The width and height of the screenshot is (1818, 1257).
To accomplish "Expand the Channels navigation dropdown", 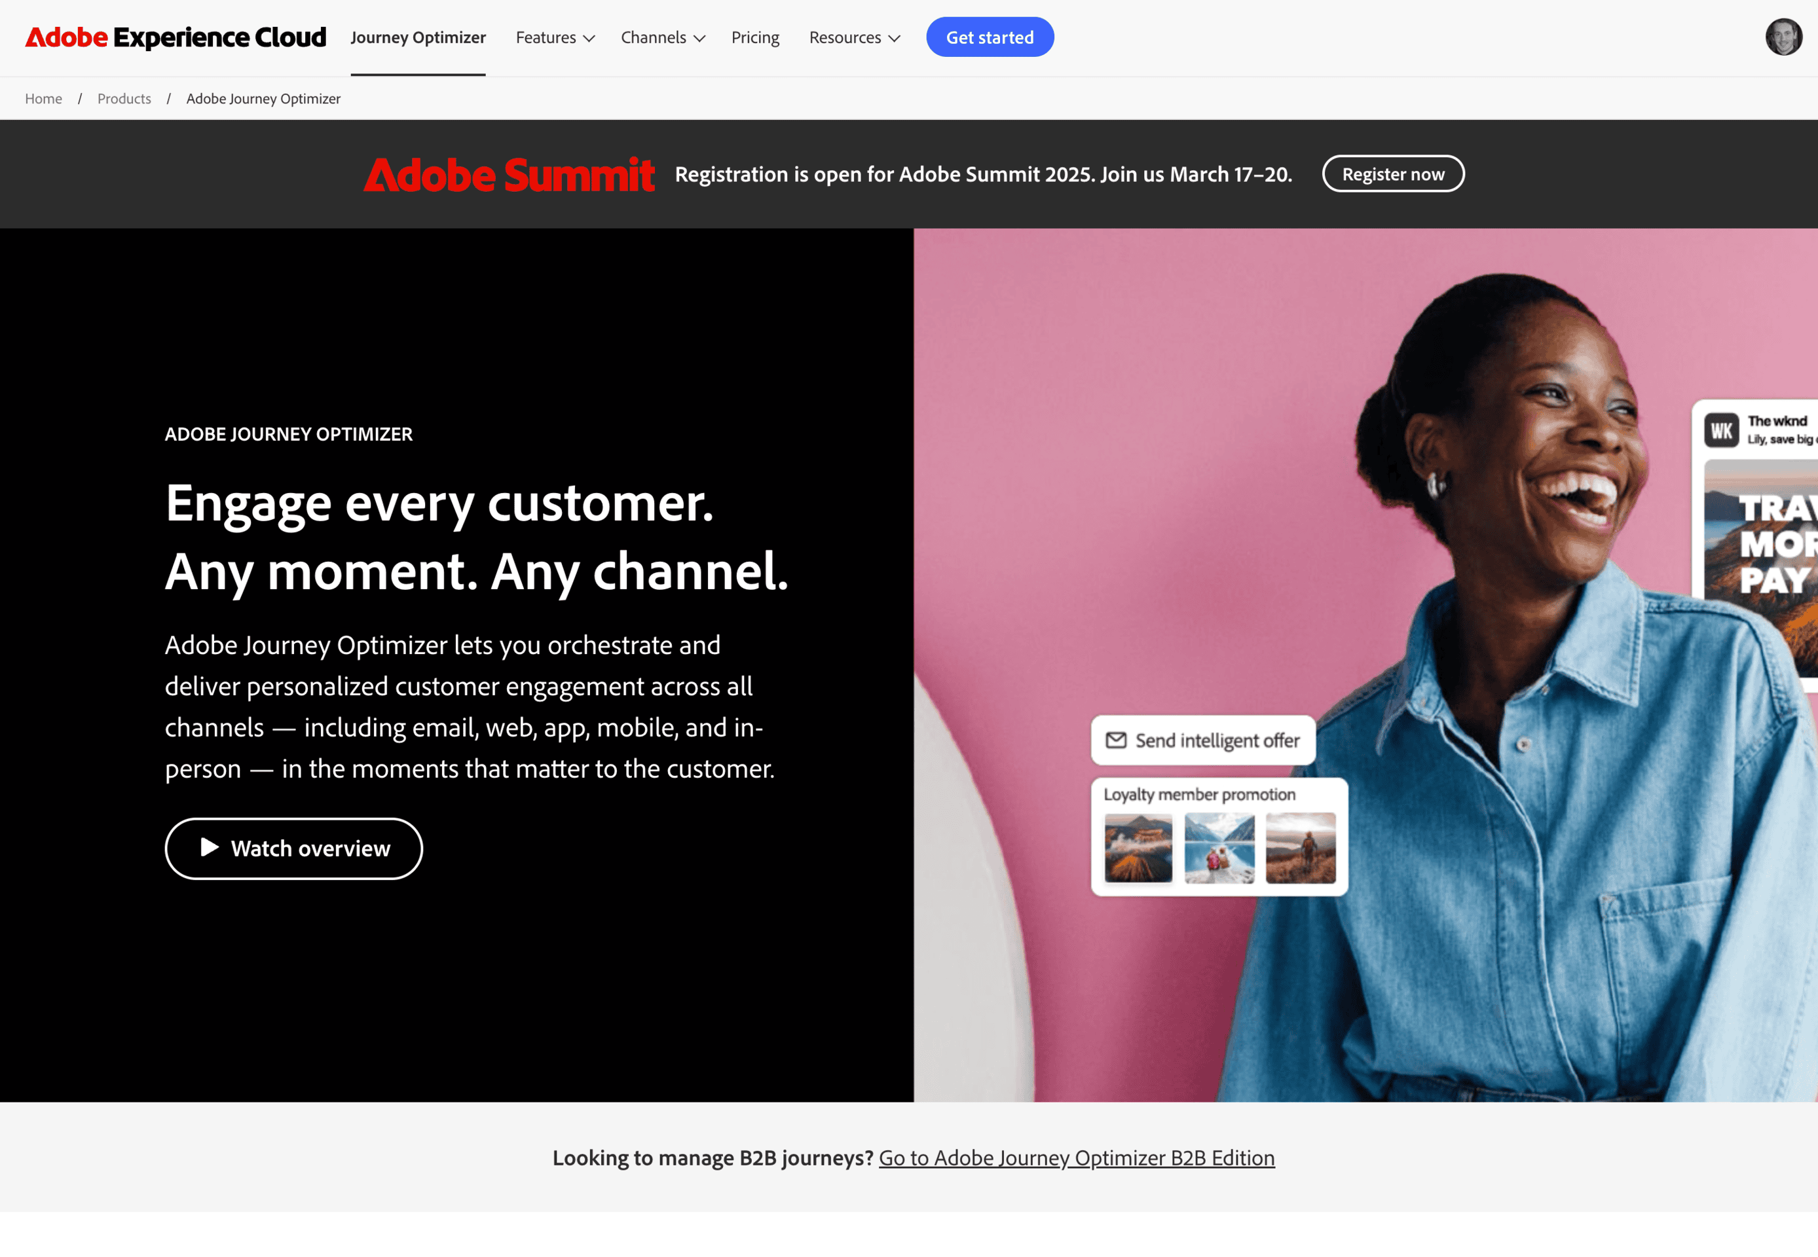I will coord(660,37).
